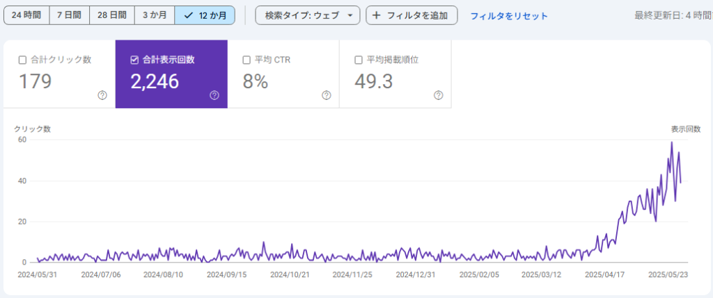
Task: Click the 49.3 average position value
Action: click(x=374, y=82)
